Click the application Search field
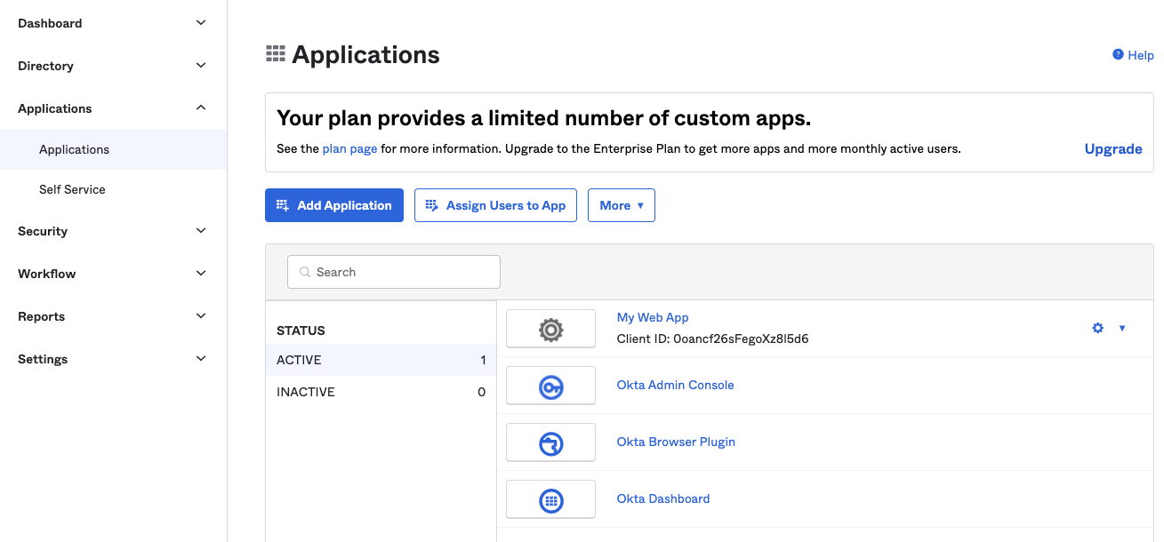This screenshot has height=542, width=1164. point(394,272)
